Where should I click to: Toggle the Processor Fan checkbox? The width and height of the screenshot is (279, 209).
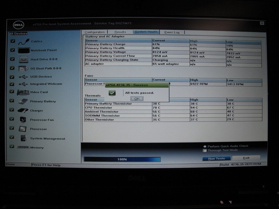[x=12, y=119]
